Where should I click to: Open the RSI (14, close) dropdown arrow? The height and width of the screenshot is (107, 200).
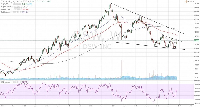tap(11, 82)
